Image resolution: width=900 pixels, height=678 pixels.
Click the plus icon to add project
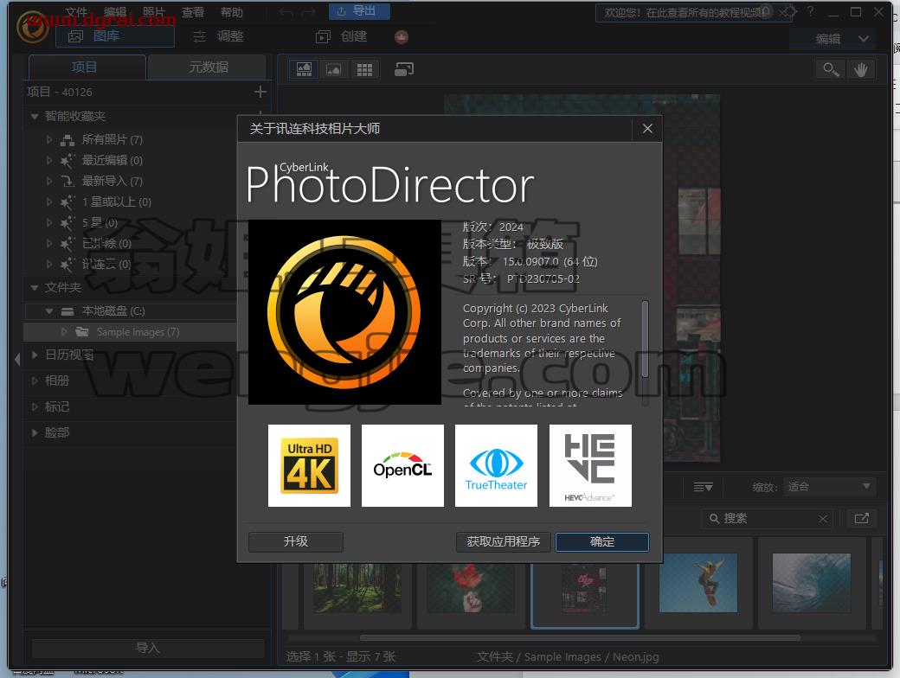[x=260, y=92]
